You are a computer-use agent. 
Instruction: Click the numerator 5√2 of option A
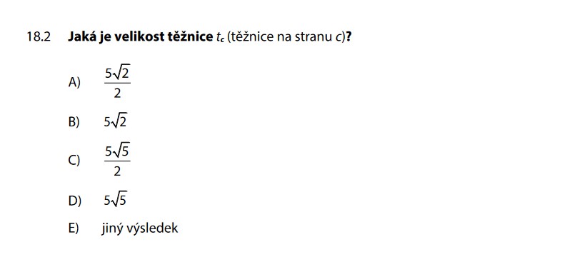click(117, 74)
